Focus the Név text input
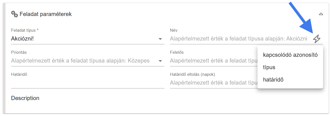 click(x=238, y=39)
